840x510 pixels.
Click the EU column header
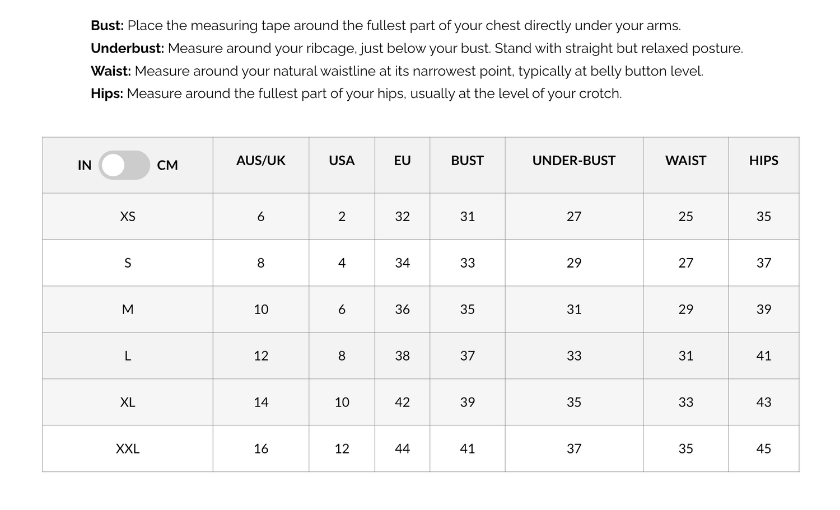(402, 161)
